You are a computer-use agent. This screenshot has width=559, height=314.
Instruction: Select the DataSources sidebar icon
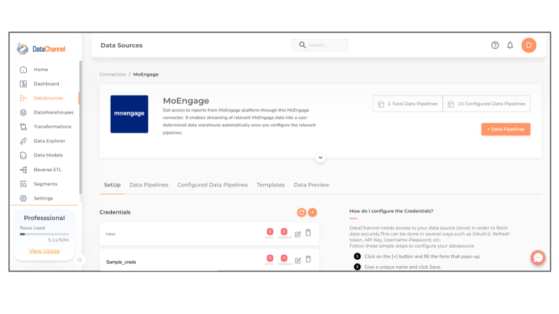pos(23,98)
